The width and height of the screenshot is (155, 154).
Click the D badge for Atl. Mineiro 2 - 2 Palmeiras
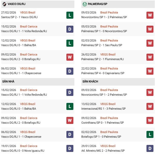click(150, 149)
